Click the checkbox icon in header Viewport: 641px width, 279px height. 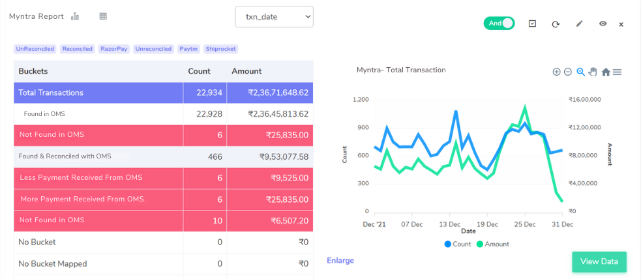pos(532,23)
